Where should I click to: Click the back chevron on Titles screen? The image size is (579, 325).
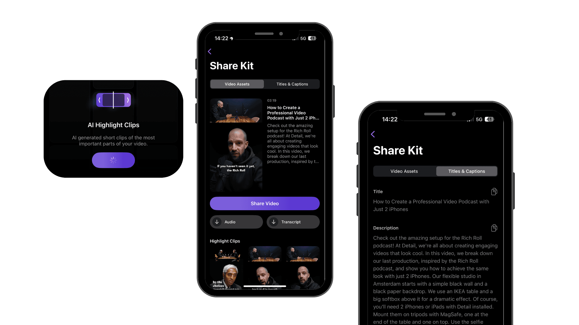(373, 134)
